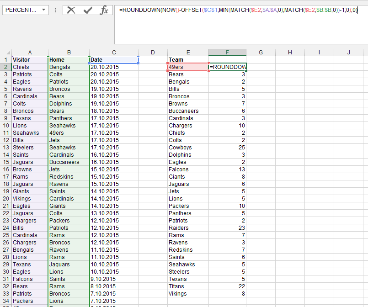
Task: Select column F header
Action: (x=227, y=53)
